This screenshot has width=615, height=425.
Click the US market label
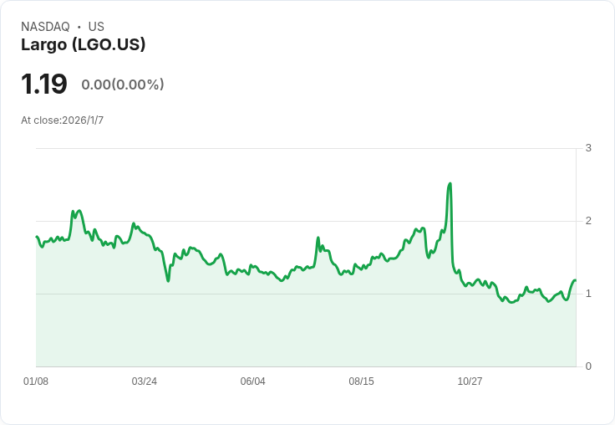point(96,27)
